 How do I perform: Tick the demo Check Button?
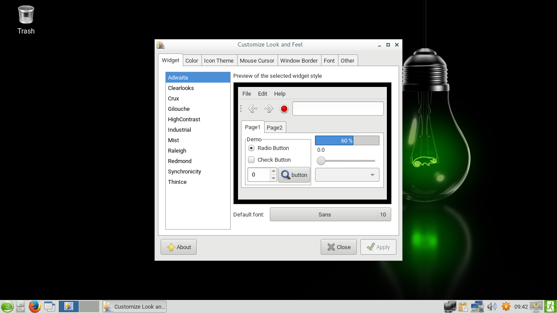252,160
